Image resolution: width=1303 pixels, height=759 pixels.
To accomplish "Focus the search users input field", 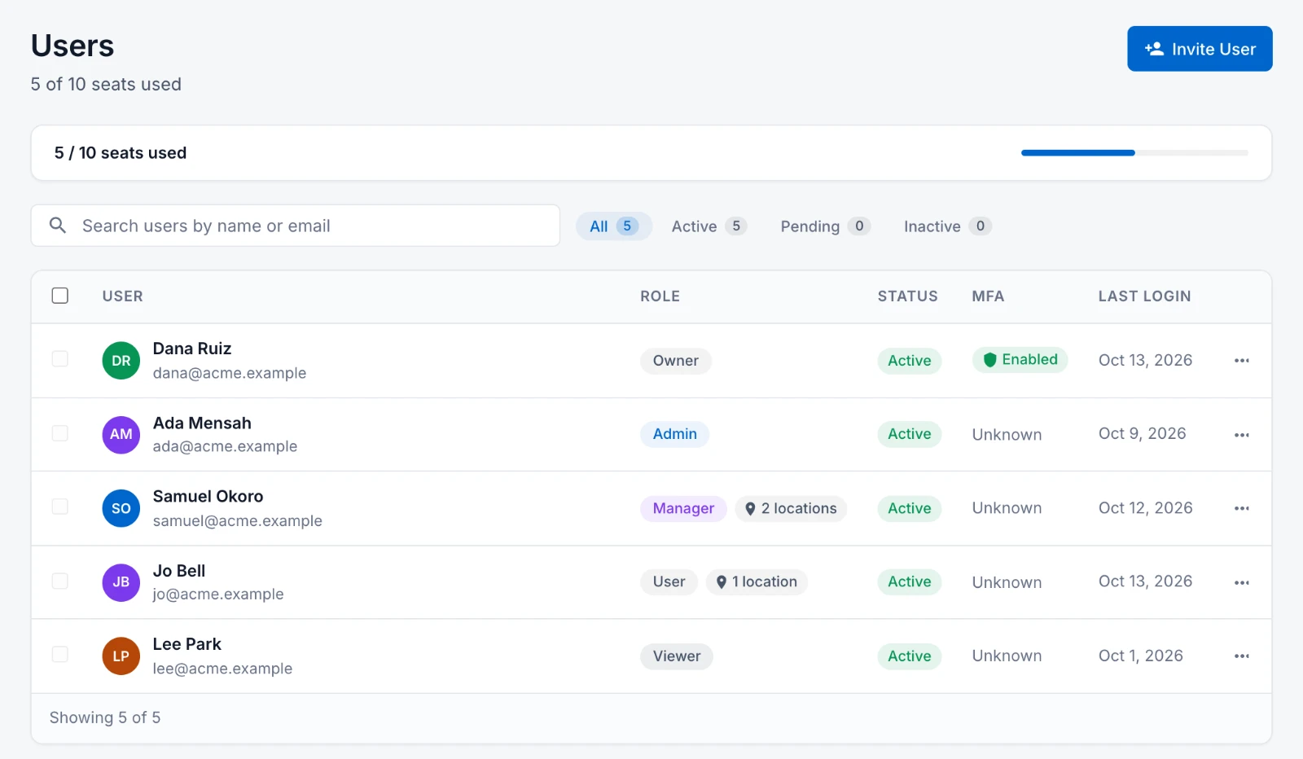I will coord(296,226).
